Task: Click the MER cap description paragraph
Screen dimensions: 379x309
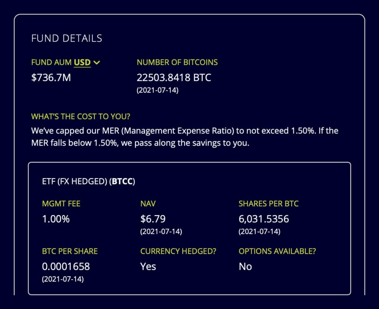Action: tap(185, 137)
